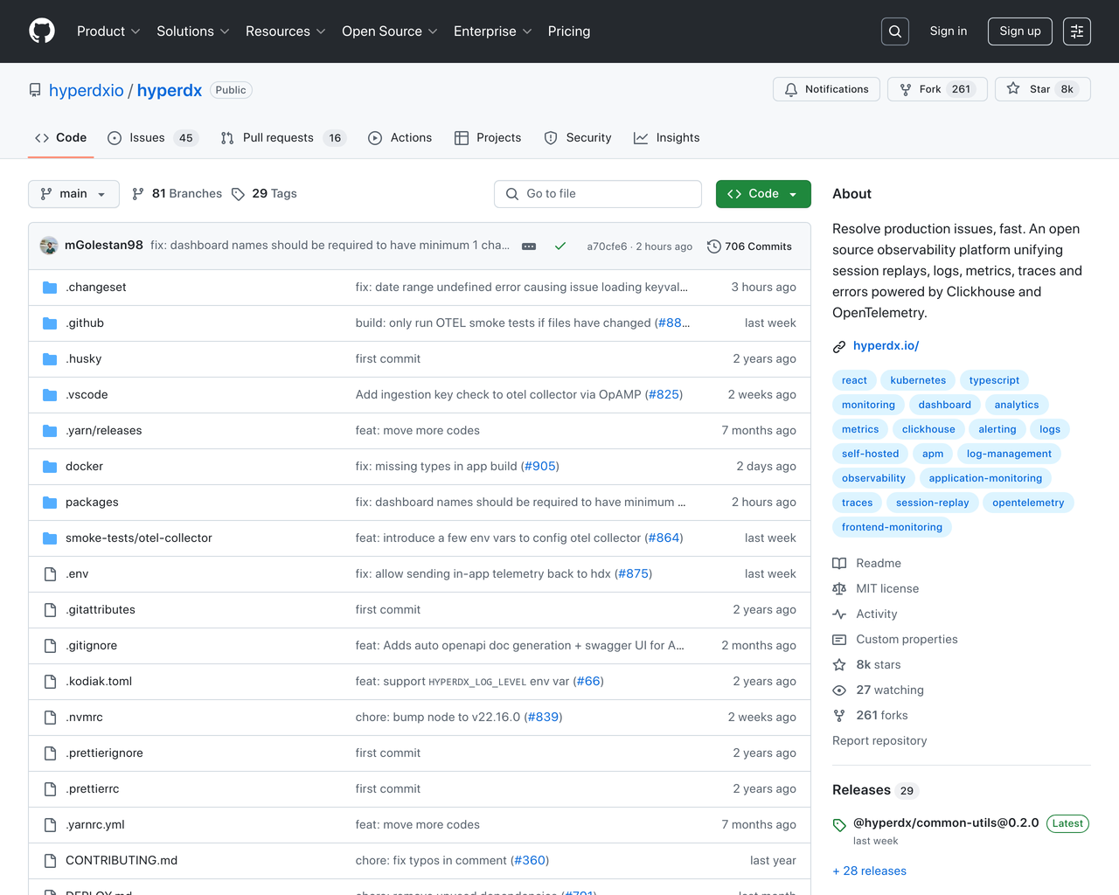Select the opentelemetry topic tag

1028,503
